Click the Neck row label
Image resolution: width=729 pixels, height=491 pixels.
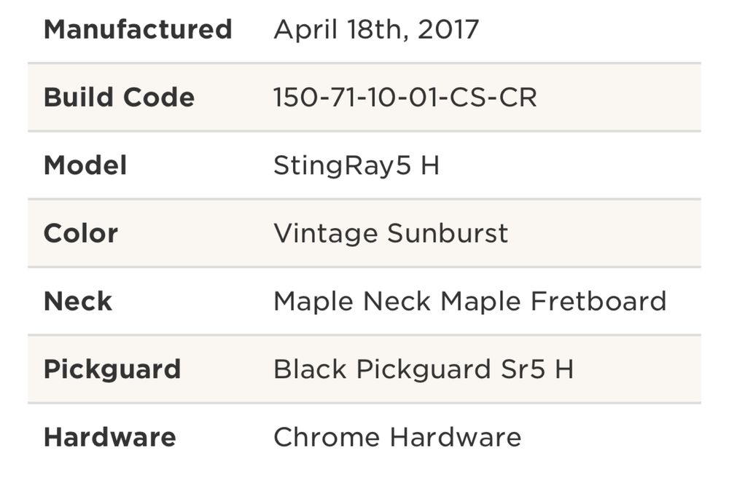(78, 301)
